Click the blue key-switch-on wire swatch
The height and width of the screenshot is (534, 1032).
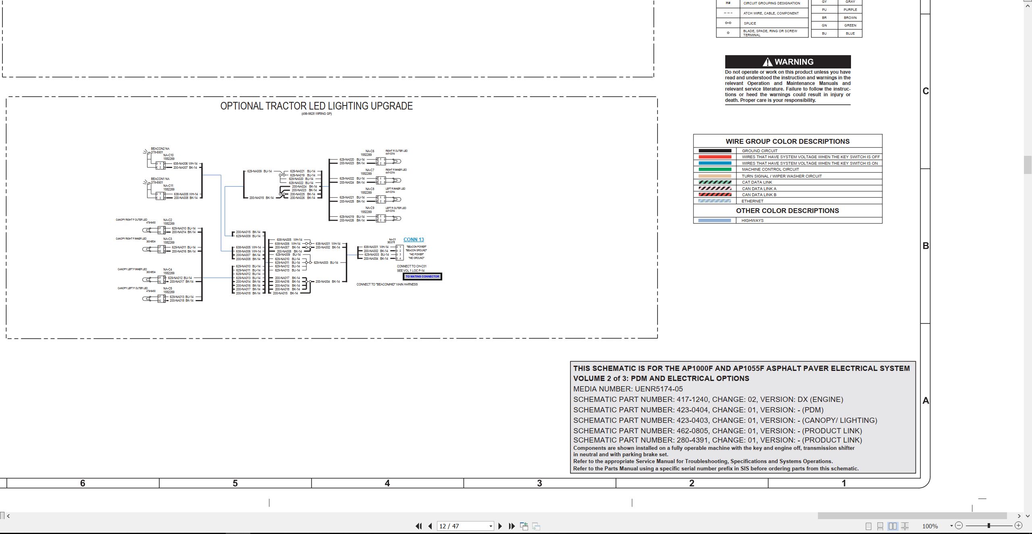[x=715, y=164]
